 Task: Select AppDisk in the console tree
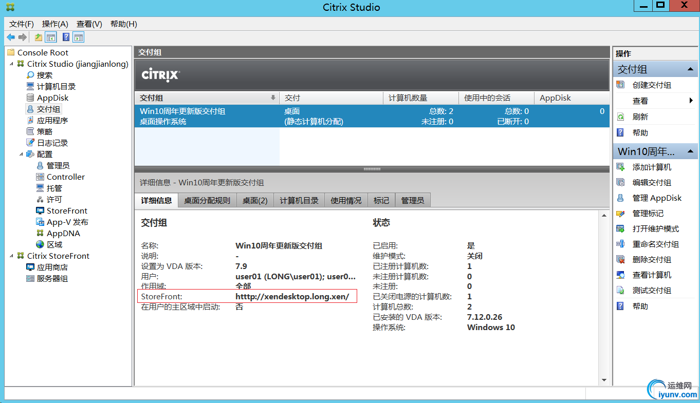(x=52, y=98)
